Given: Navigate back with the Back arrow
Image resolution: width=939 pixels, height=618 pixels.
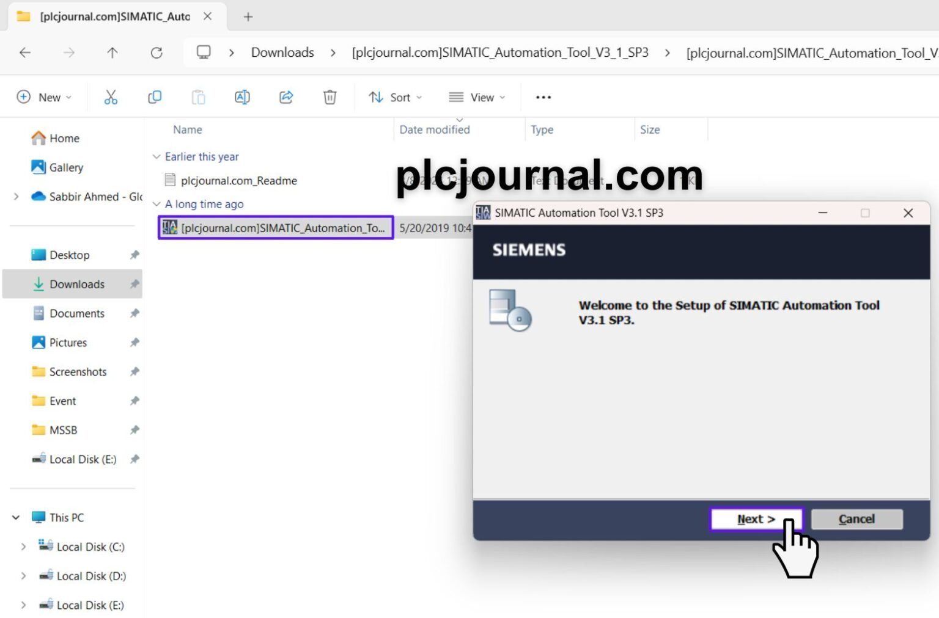Looking at the screenshot, I should point(25,53).
